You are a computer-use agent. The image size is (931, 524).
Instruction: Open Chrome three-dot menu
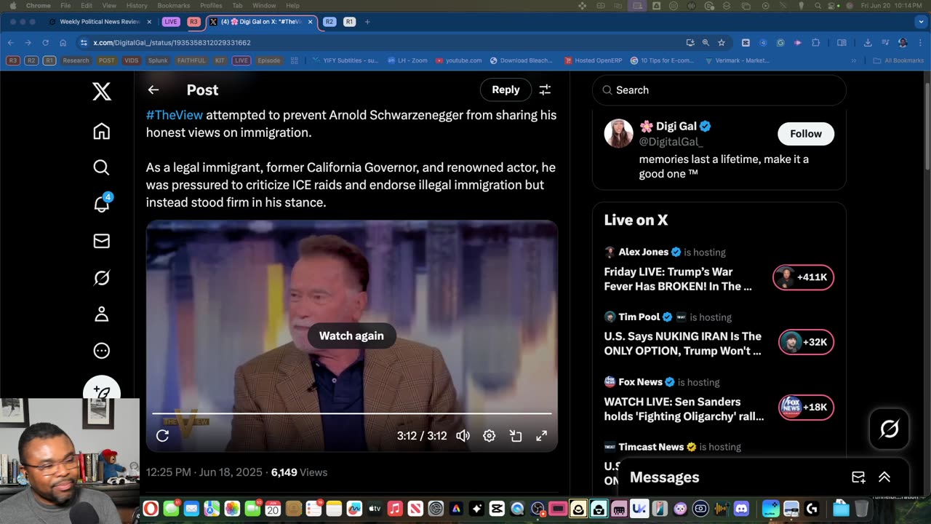coord(919,43)
